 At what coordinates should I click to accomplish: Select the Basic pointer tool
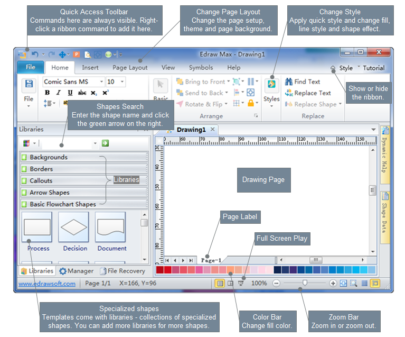click(161, 85)
